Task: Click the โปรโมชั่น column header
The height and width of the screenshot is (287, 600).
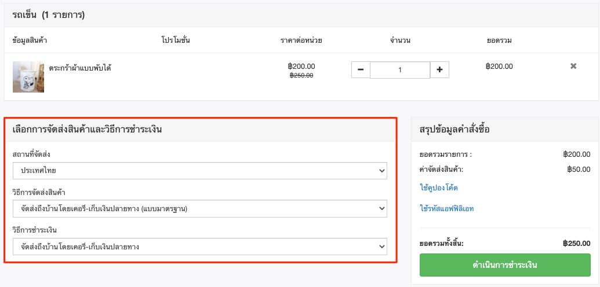Action: 176,40
